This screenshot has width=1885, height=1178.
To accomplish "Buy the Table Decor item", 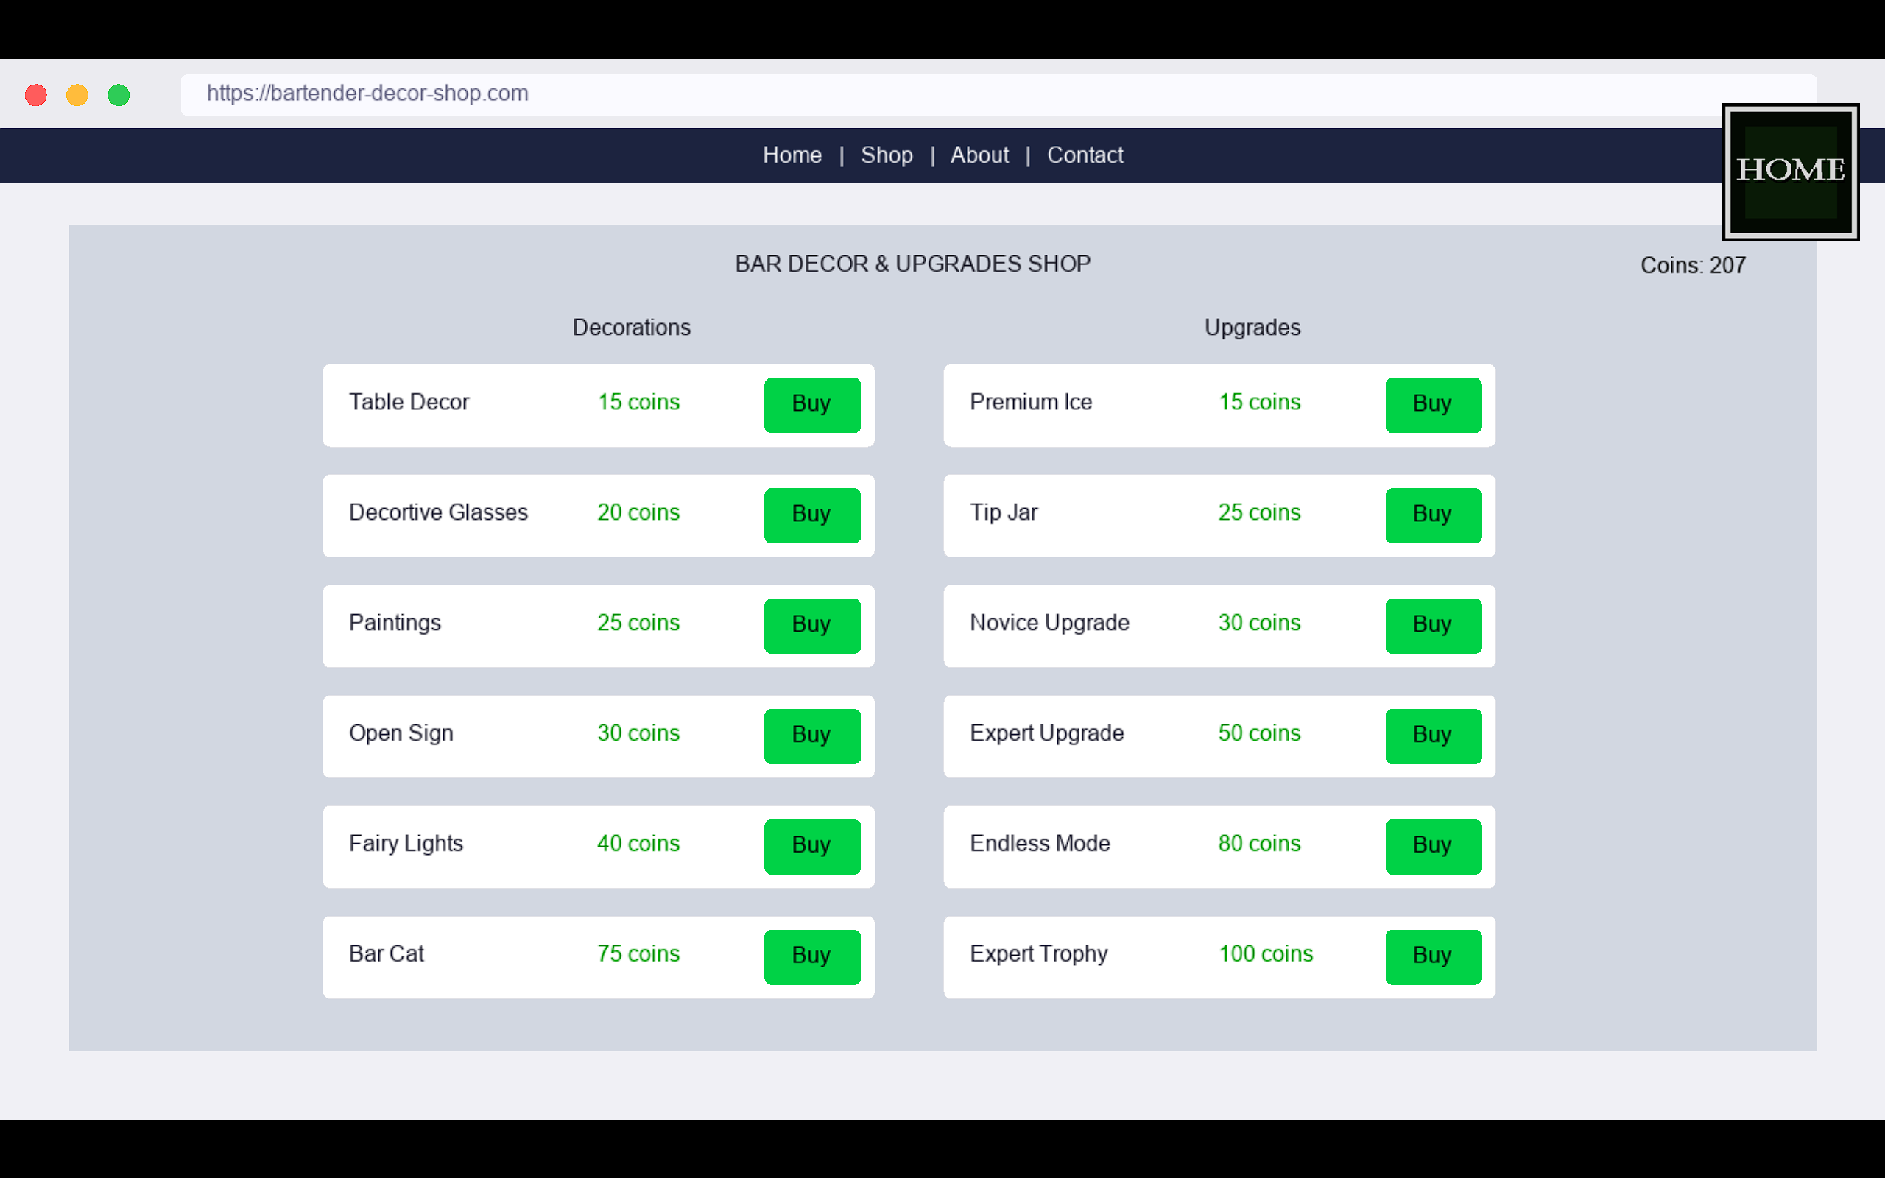I will pos(811,404).
